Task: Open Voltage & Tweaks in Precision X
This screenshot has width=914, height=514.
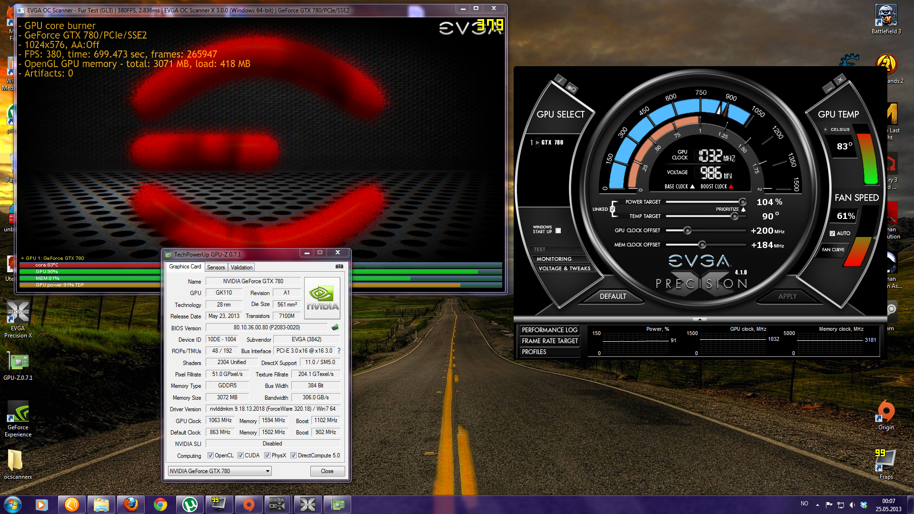Action: click(564, 268)
